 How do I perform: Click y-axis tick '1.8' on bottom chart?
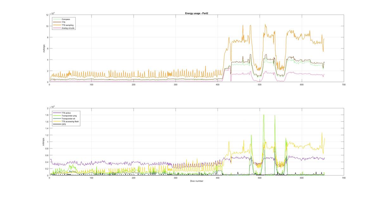(x=47, y=115)
